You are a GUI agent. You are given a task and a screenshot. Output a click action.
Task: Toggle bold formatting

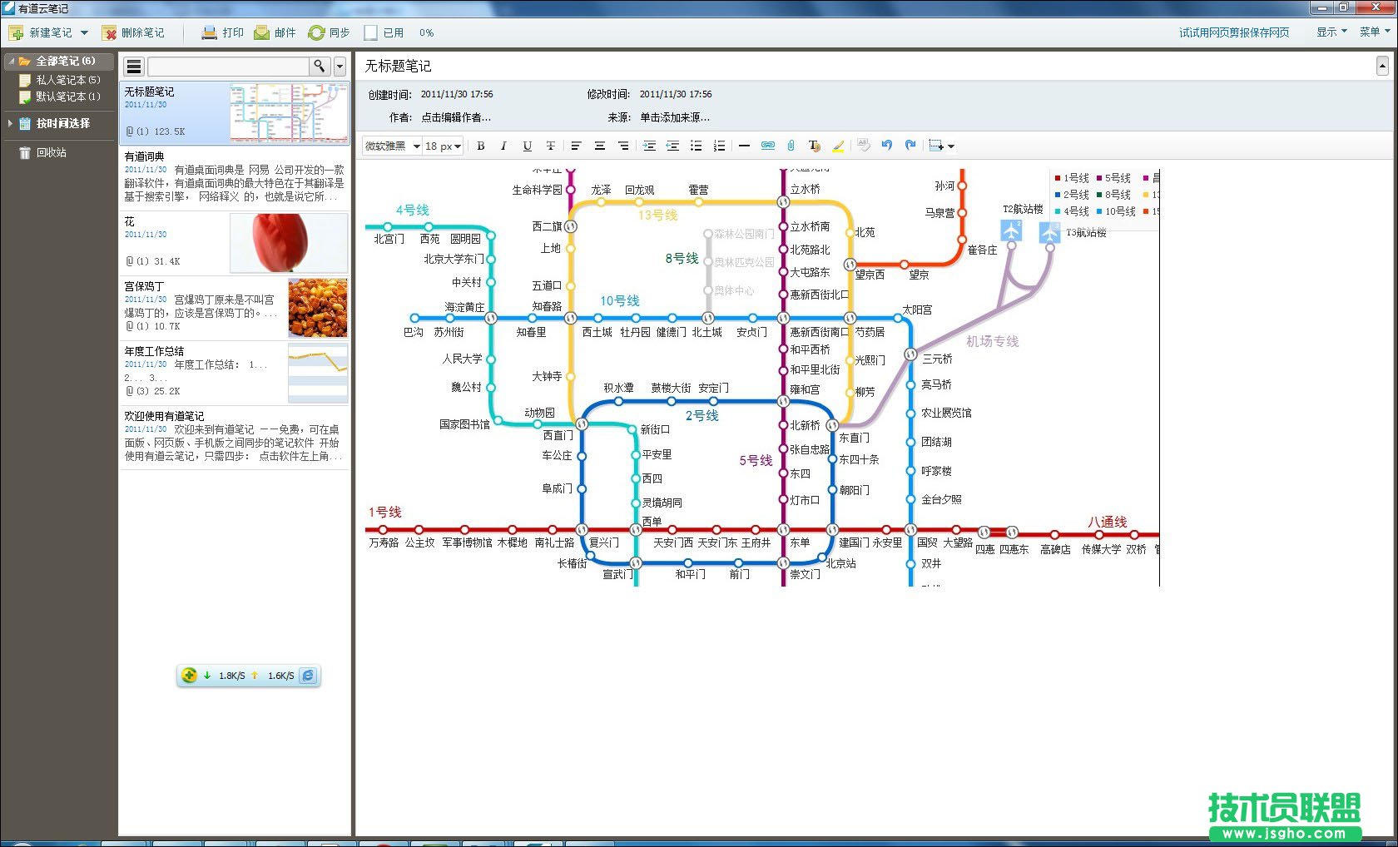[x=480, y=146]
